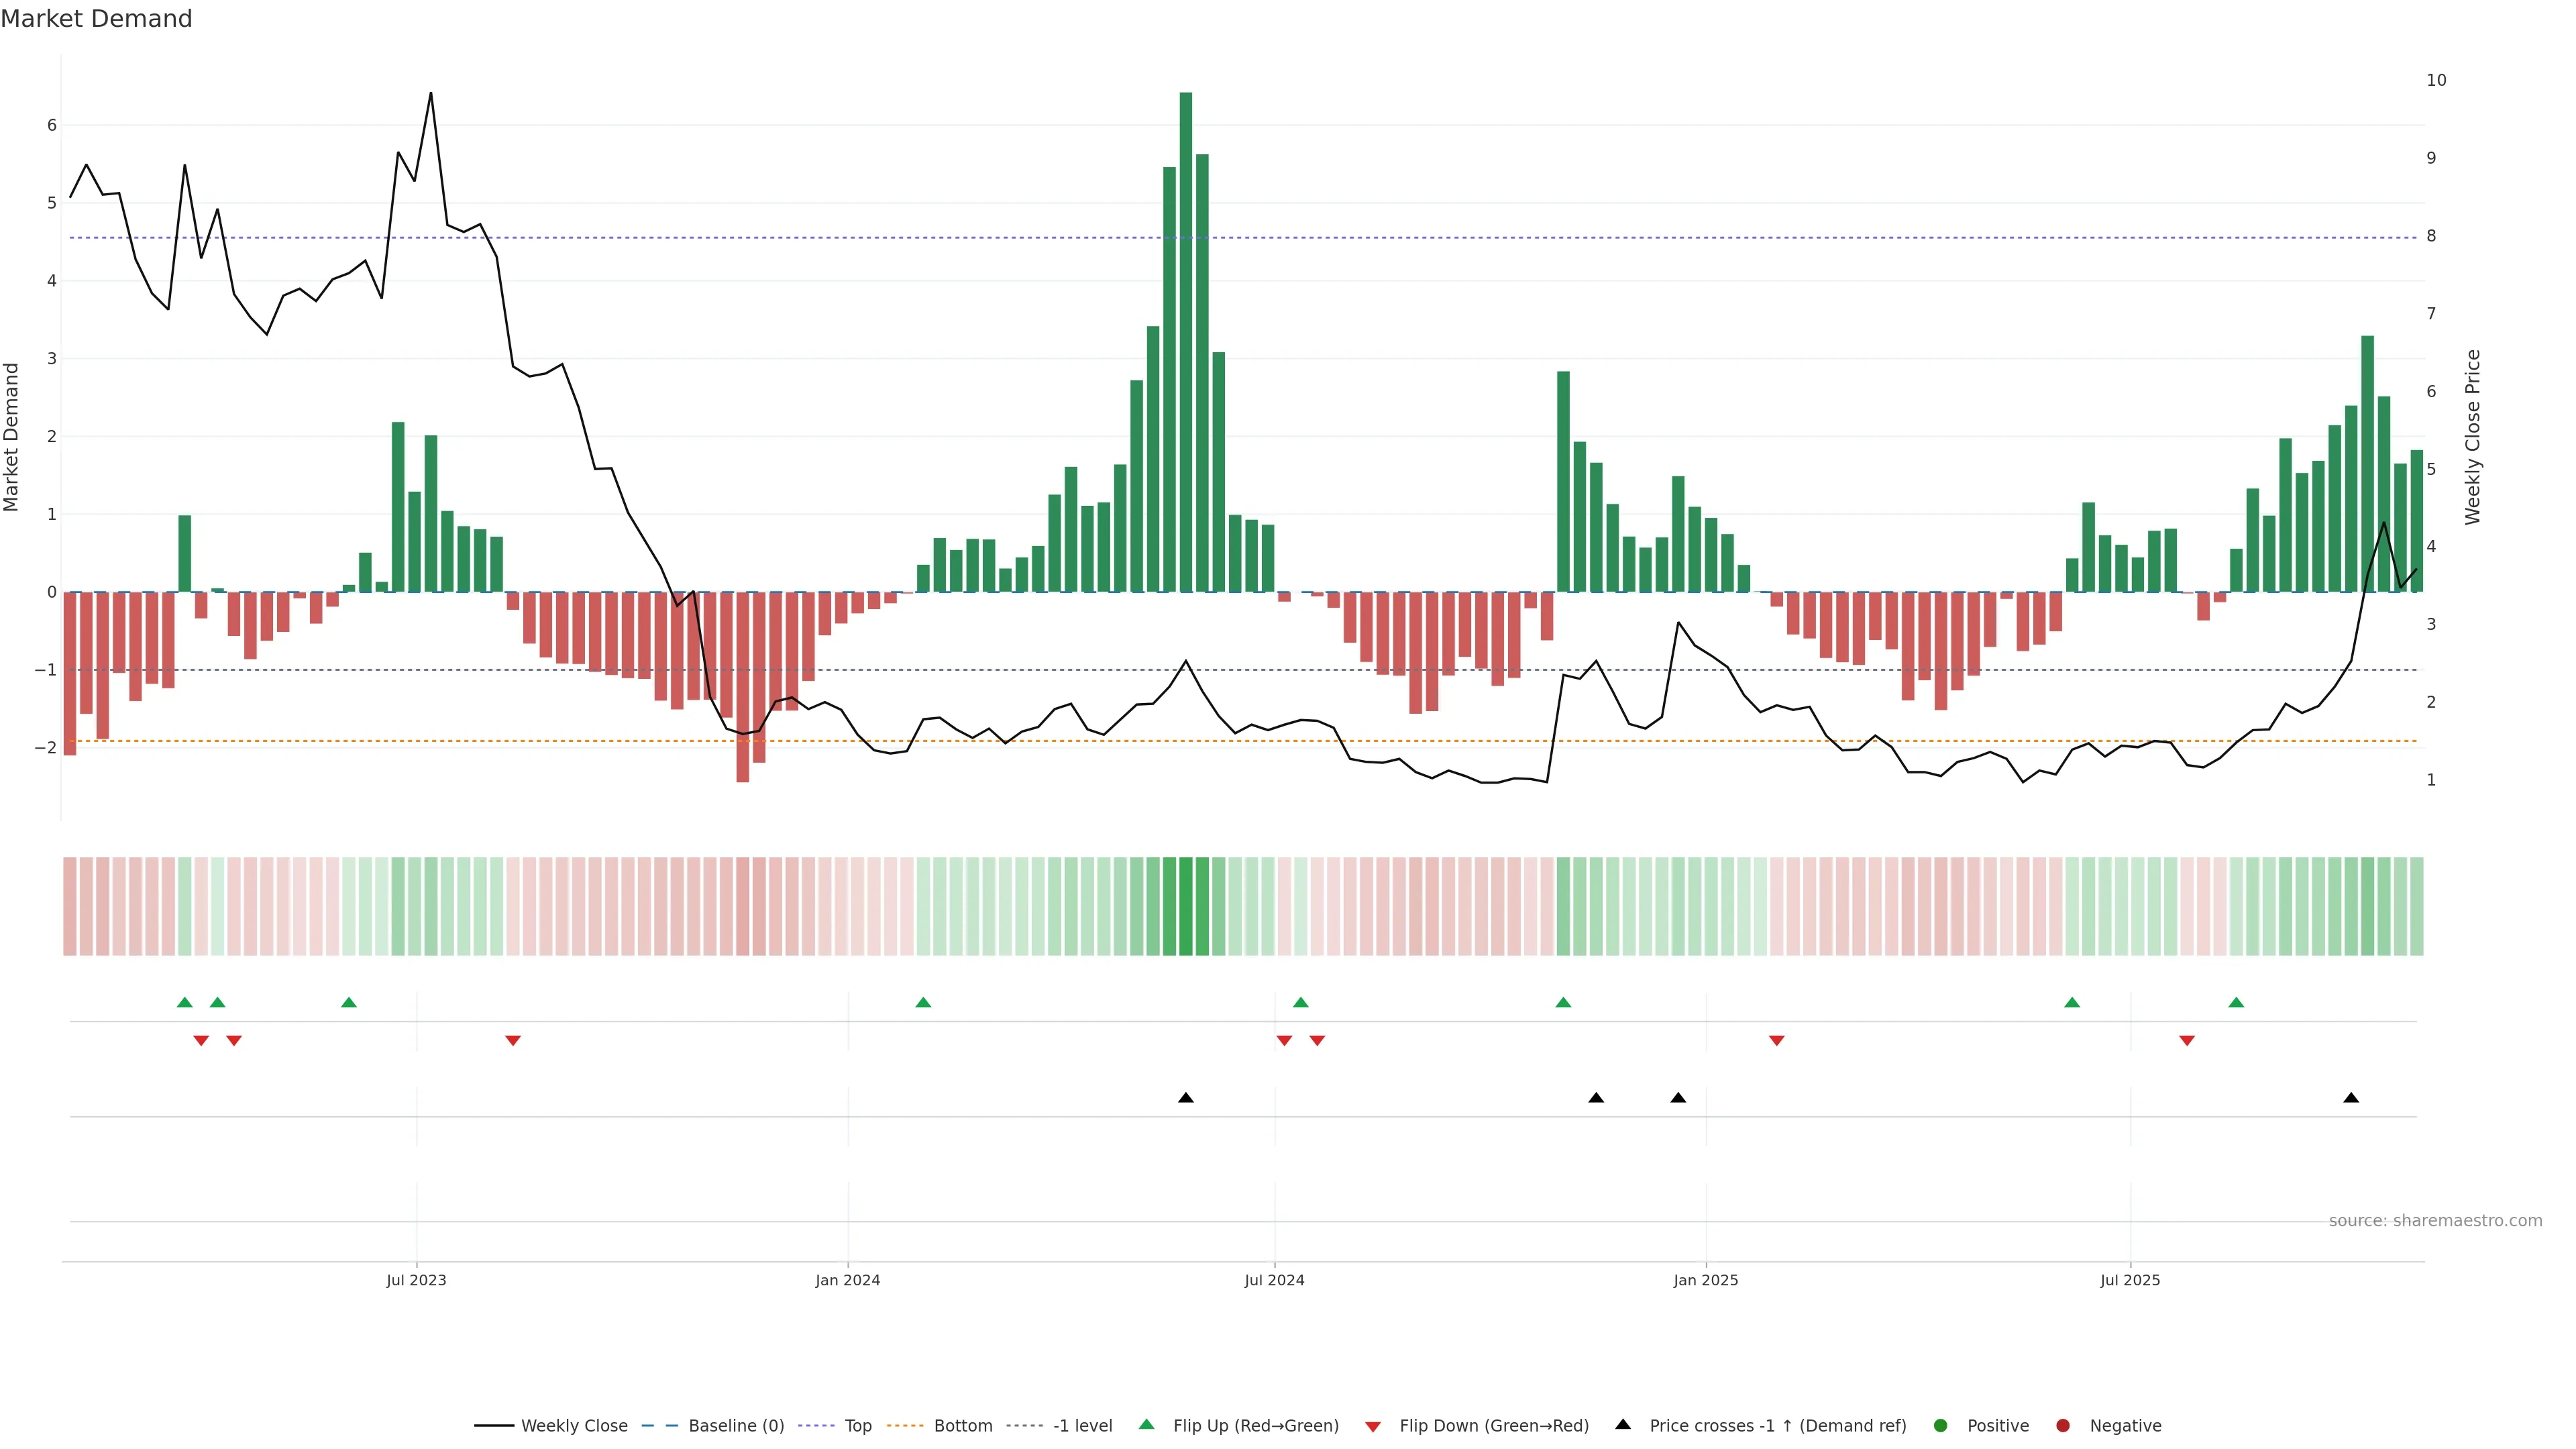
Task: Click the first green flip-up triangle marker
Action: tap(184, 1002)
